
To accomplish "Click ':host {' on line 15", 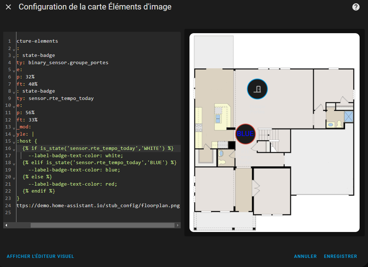I will [27, 141].
